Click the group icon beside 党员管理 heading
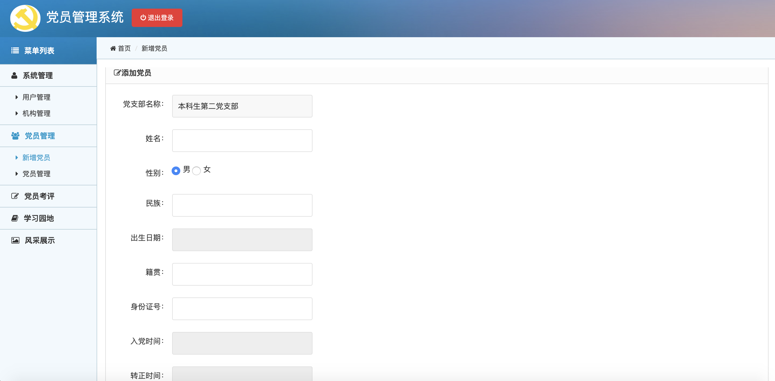The image size is (775, 381). 15,136
